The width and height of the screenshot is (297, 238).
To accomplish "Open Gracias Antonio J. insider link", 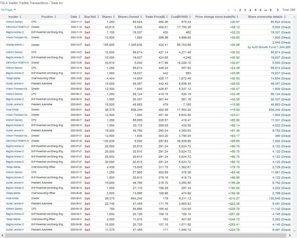I will (x=15, y=45).
